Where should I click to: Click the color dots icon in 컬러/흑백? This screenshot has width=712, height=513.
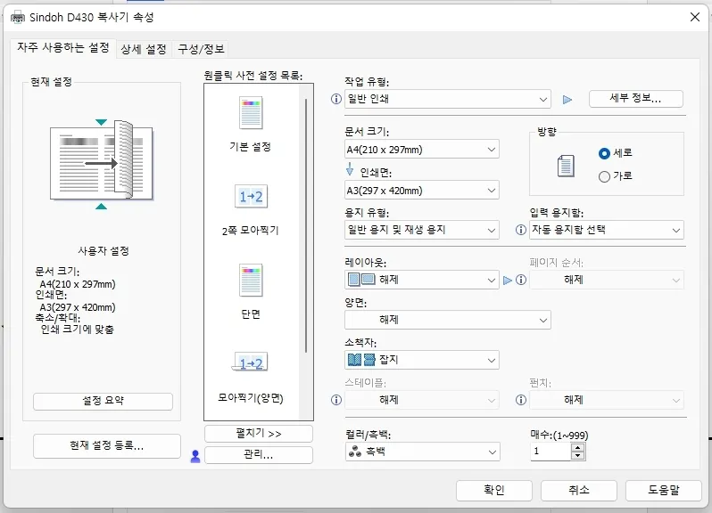354,451
